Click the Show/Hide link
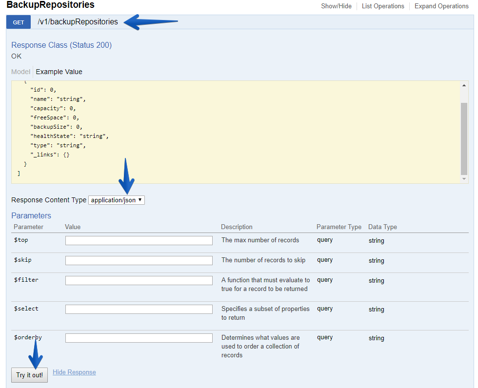This screenshot has width=478, height=388. tap(336, 6)
